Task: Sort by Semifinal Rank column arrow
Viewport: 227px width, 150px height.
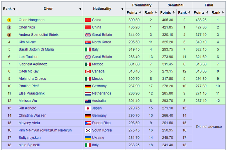Action: click(x=189, y=13)
